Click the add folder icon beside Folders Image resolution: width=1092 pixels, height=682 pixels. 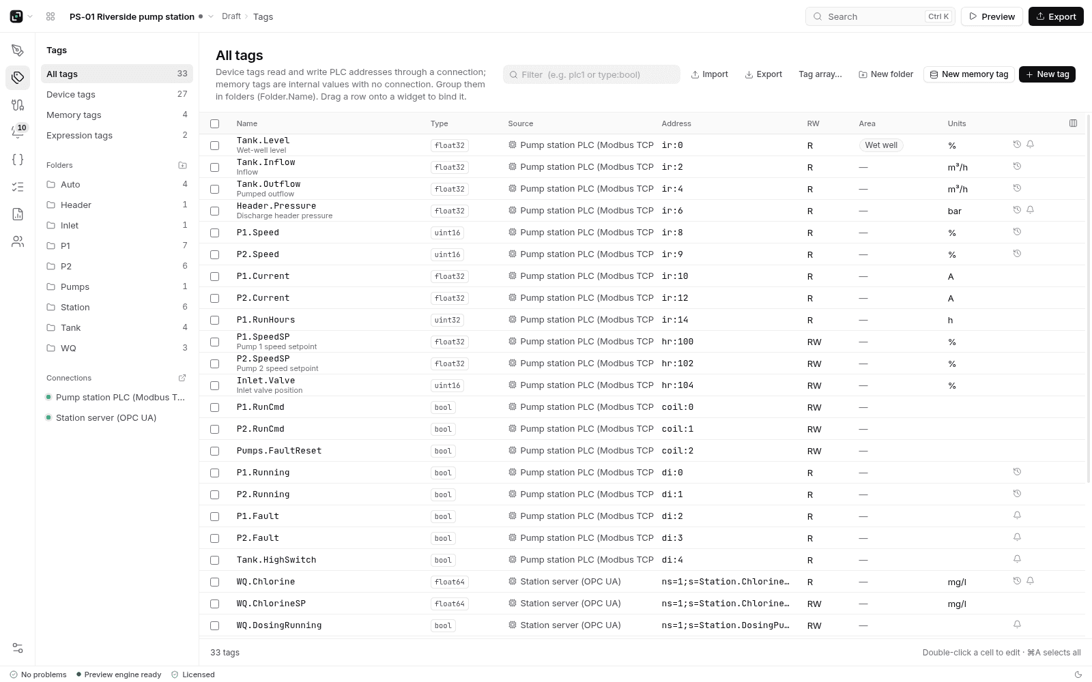(182, 165)
